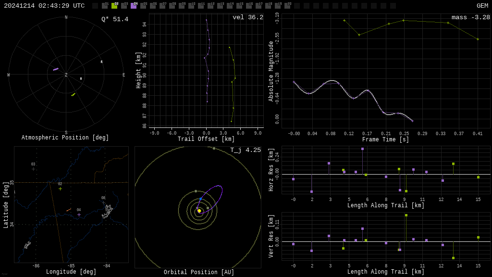The width and height of the screenshot is (492, 277).
Task: Click the Q* 51.4 convergence angle label
Action: (114, 19)
